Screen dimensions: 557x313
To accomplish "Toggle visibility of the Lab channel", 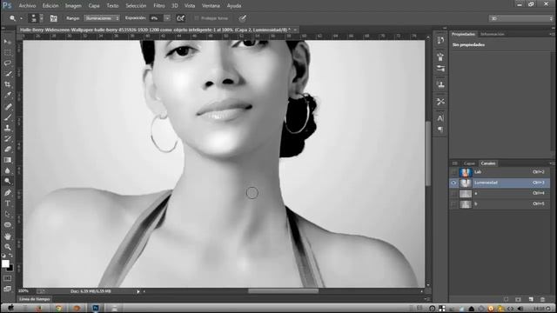I will point(453,172).
